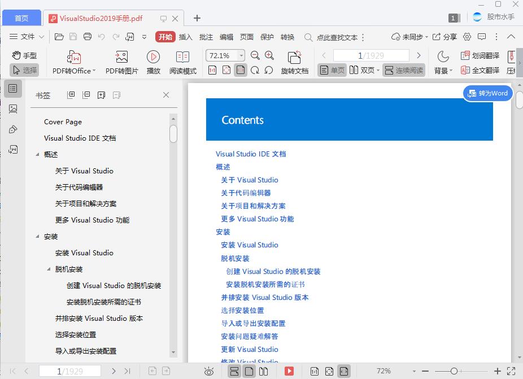Switch to single page (单页) view
Image resolution: width=523 pixels, height=379 pixels.
(x=332, y=70)
